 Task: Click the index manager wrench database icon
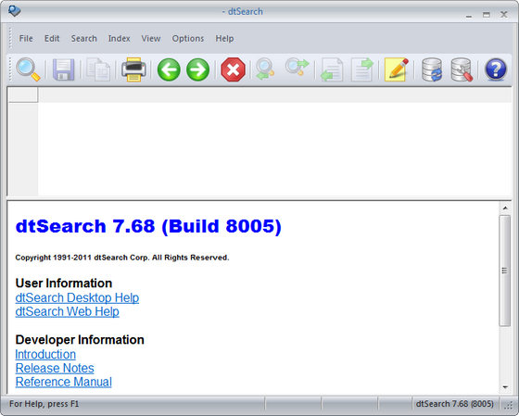tap(462, 69)
